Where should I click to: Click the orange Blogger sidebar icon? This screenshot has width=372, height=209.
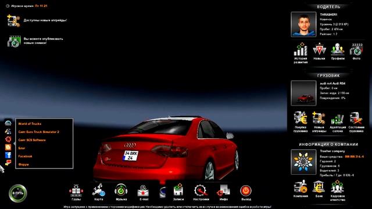coord(8,147)
